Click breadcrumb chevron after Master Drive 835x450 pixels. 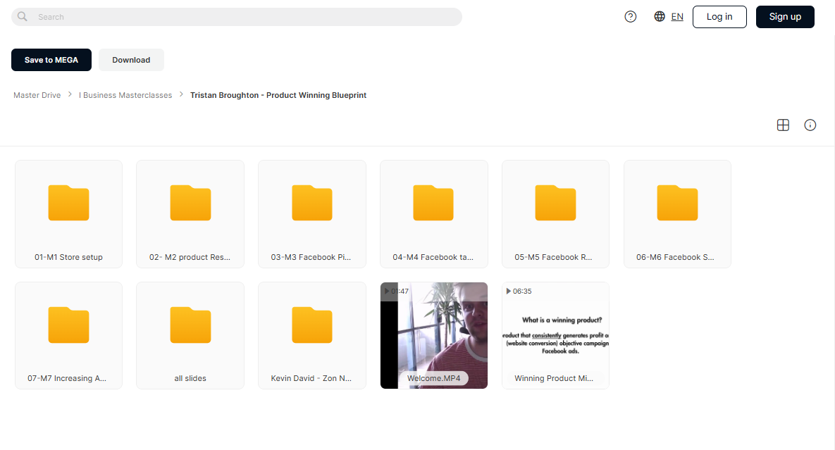[70, 94]
